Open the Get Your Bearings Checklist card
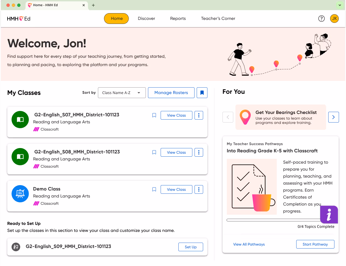346x266 pixels. pyautogui.click(x=281, y=117)
